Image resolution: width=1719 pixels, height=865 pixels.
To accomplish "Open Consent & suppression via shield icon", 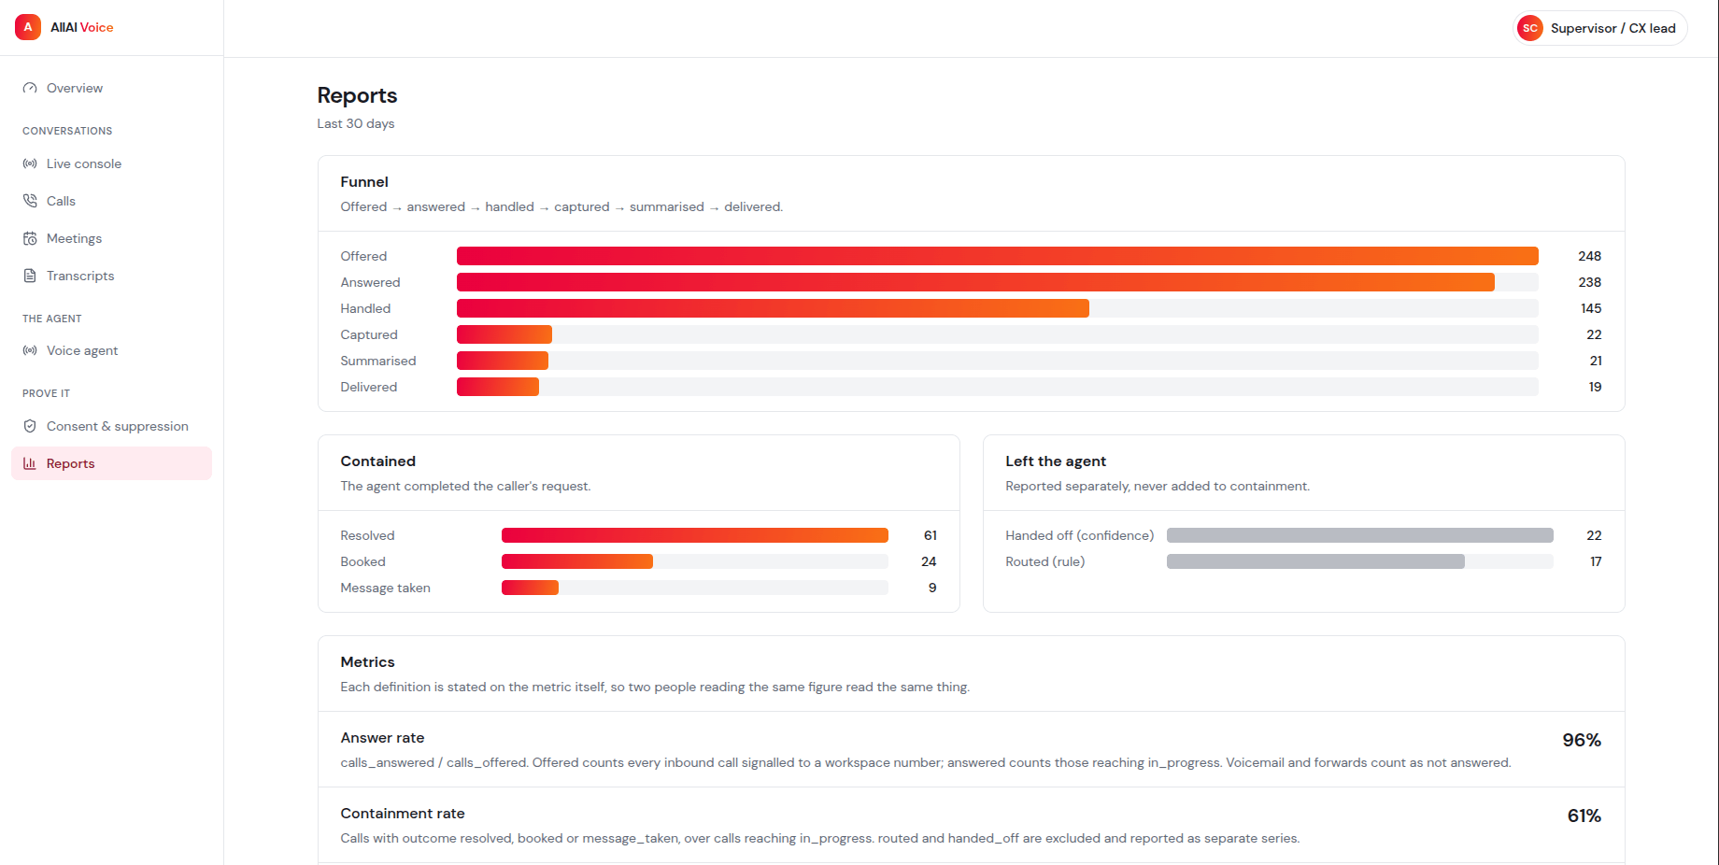I will (x=30, y=426).
